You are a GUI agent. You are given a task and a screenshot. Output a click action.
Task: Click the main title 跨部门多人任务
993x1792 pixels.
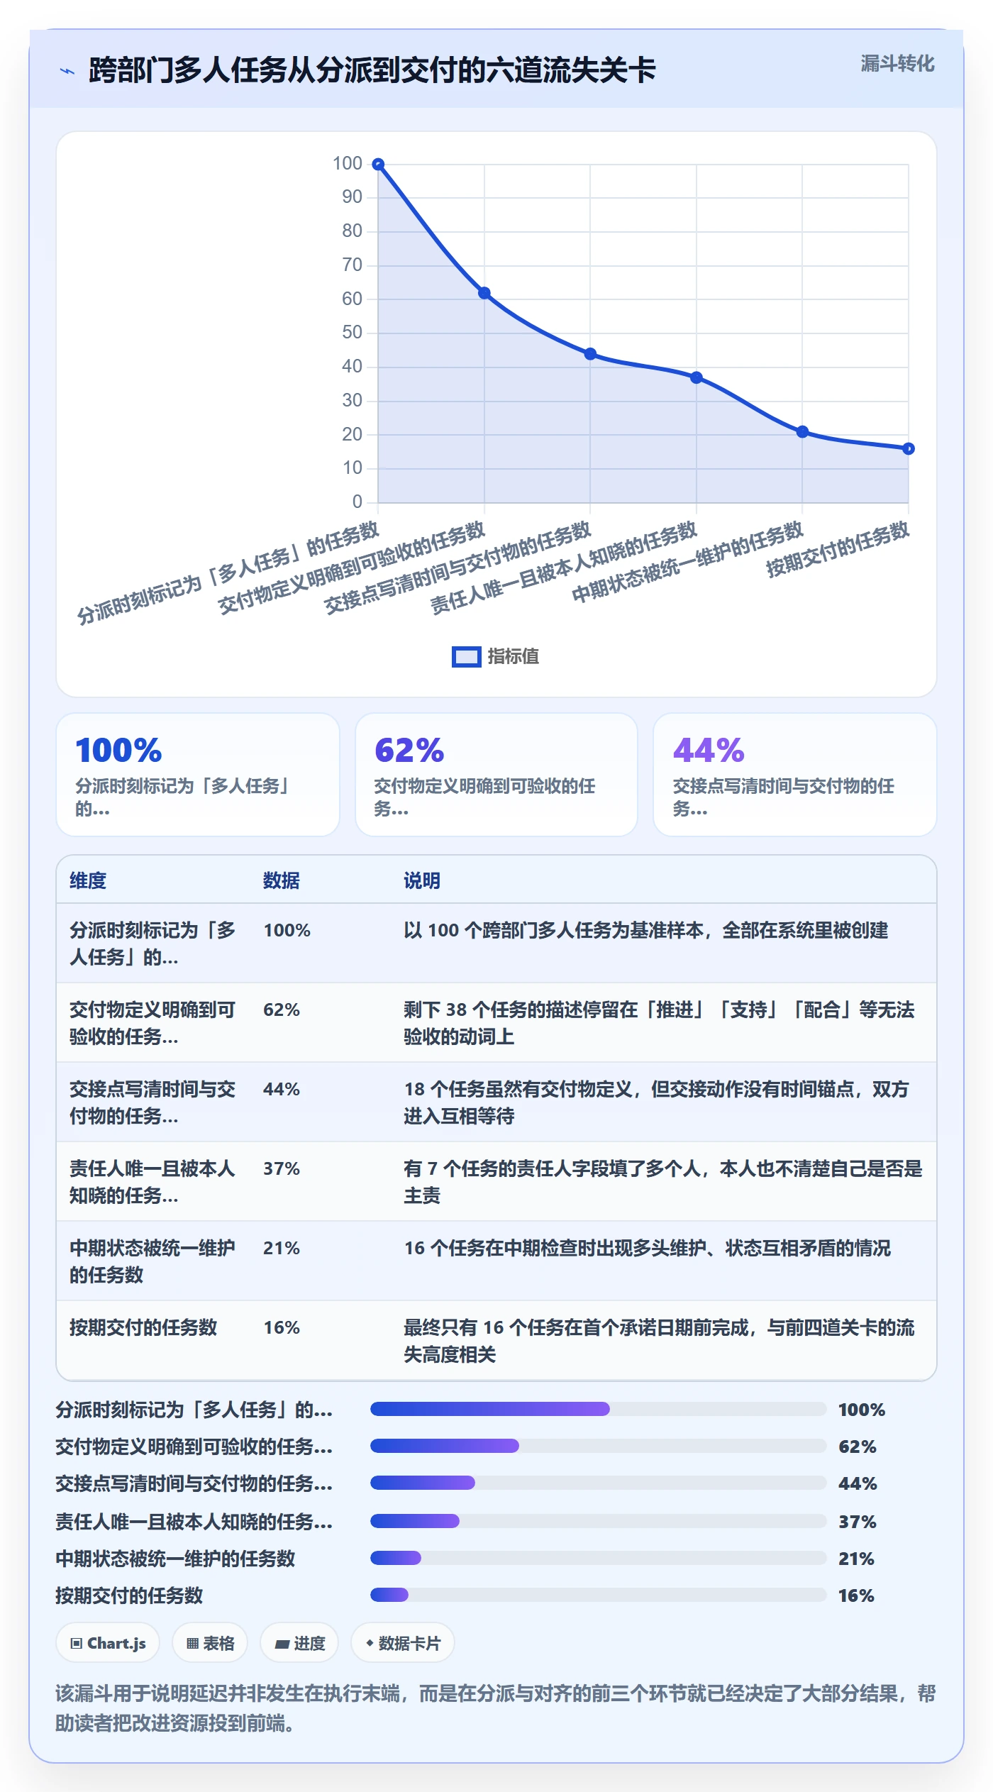tap(372, 70)
